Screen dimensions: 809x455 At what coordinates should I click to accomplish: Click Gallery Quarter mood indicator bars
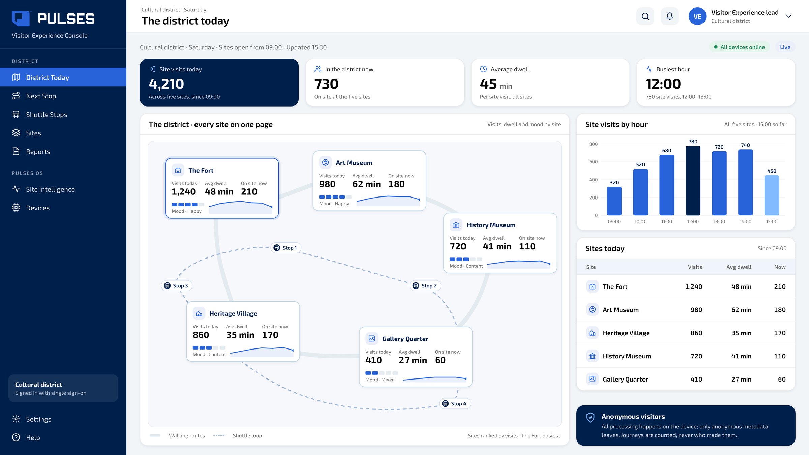382,373
